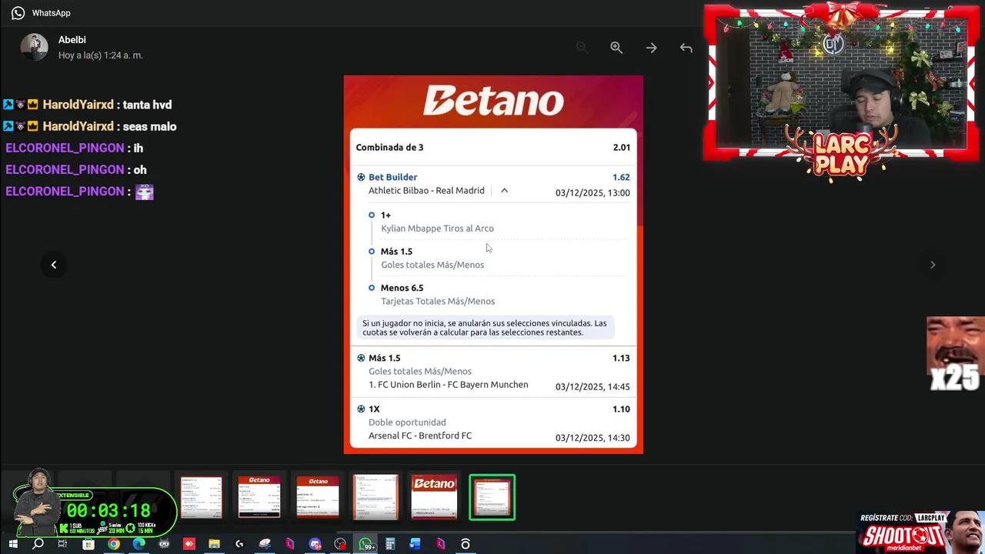
Task: Click 'Arsenal FC - Brentford FC' match
Action: click(x=420, y=436)
